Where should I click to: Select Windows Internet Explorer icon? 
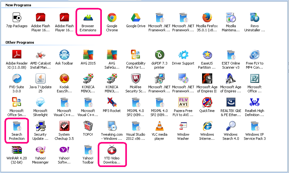coord(207,126)
